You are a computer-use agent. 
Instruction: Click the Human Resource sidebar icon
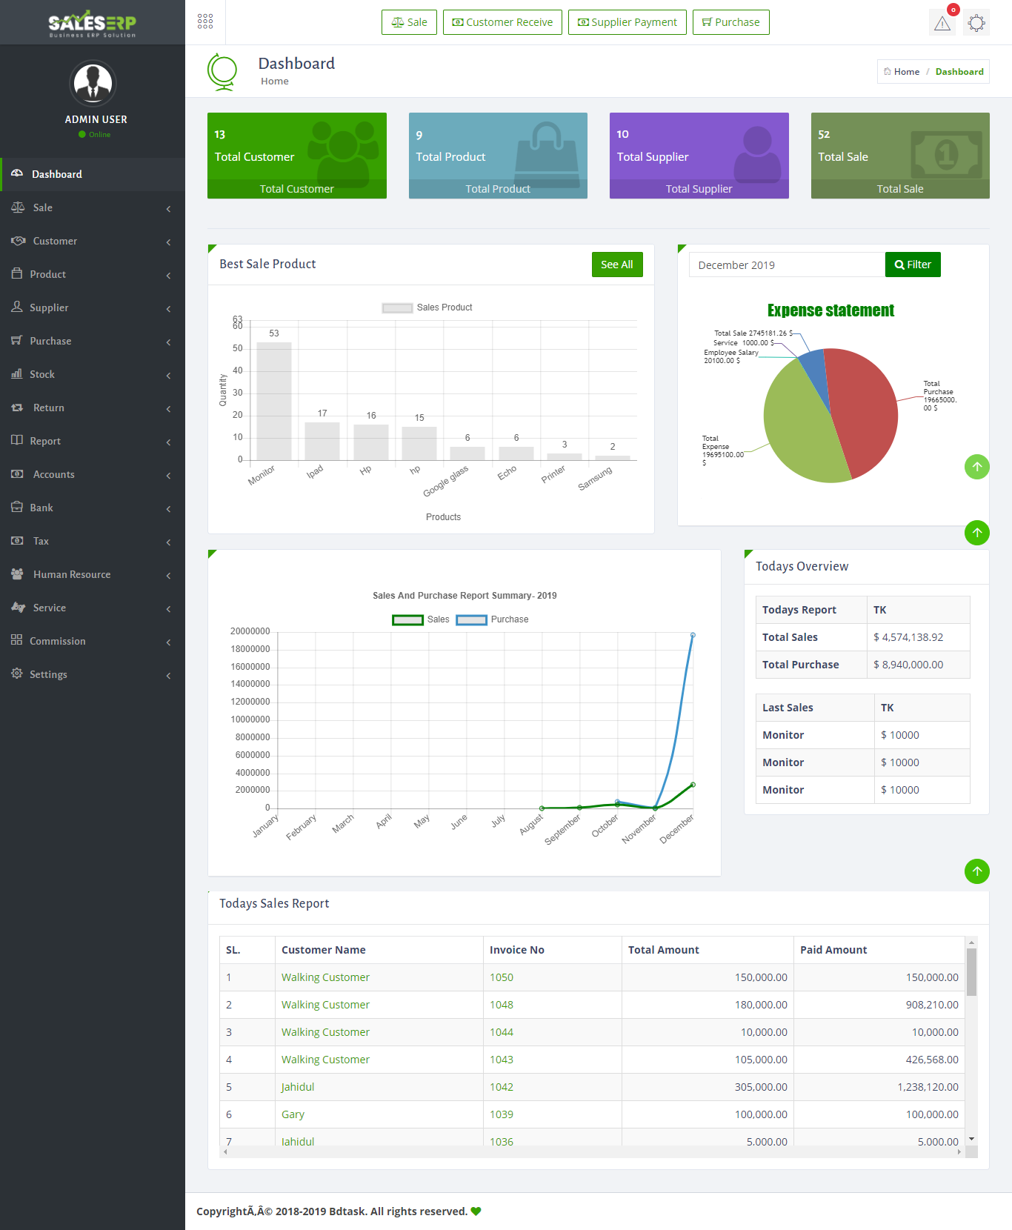click(17, 574)
